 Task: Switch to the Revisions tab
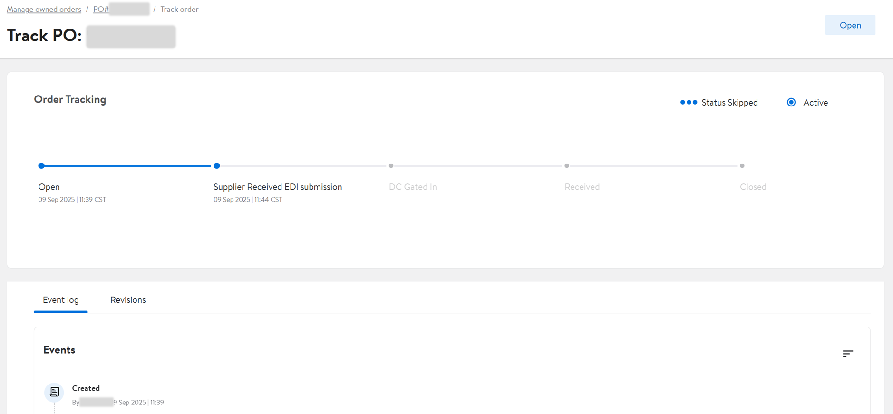click(x=128, y=300)
